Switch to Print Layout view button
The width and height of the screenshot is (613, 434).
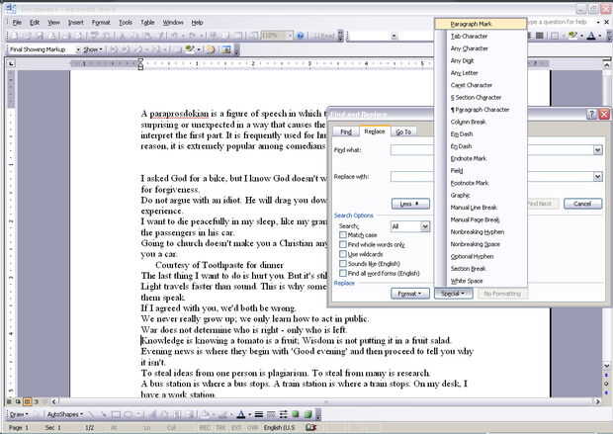coord(27,401)
